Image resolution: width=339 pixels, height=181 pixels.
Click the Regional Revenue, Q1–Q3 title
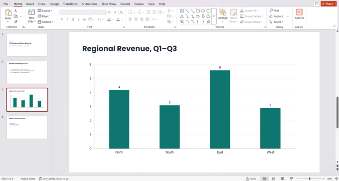click(130, 49)
